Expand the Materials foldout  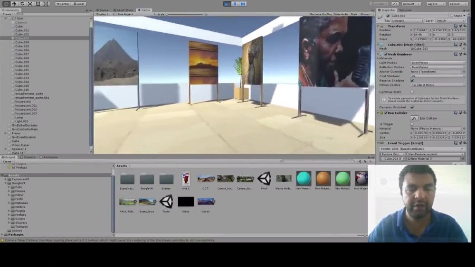pyautogui.click(x=378, y=58)
